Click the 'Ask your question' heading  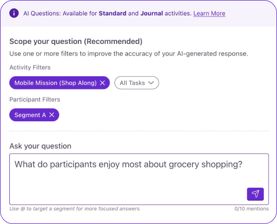coord(41,146)
